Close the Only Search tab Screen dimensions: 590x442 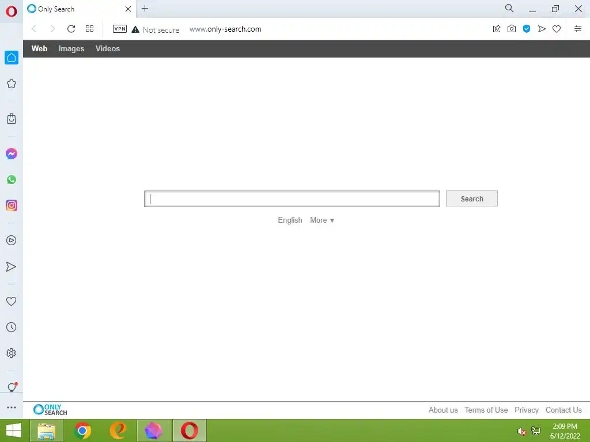coord(128,9)
